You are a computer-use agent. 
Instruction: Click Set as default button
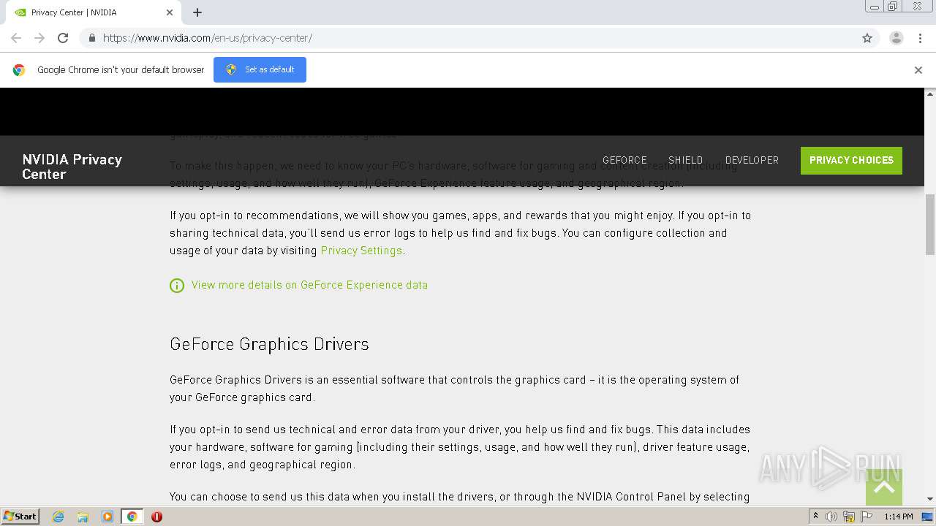tap(260, 69)
